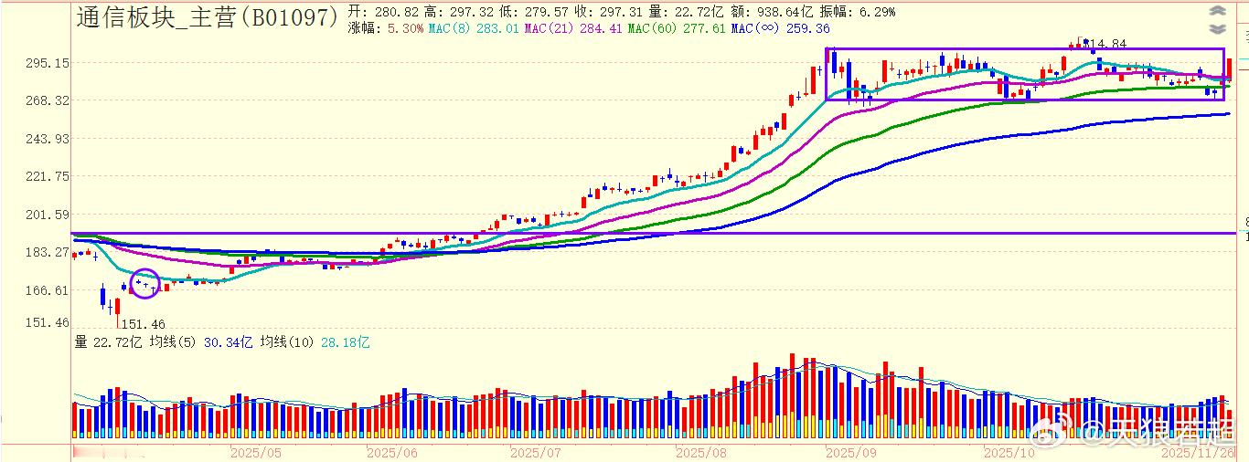Click the 2025/05 date marker
The image size is (1249, 462).
(x=255, y=452)
